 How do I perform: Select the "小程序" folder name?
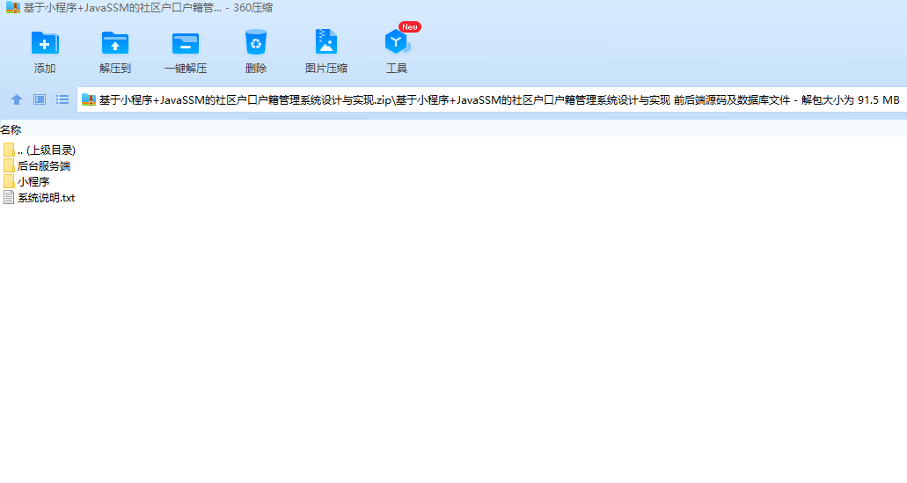pyautogui.click(x=33, y=181)
